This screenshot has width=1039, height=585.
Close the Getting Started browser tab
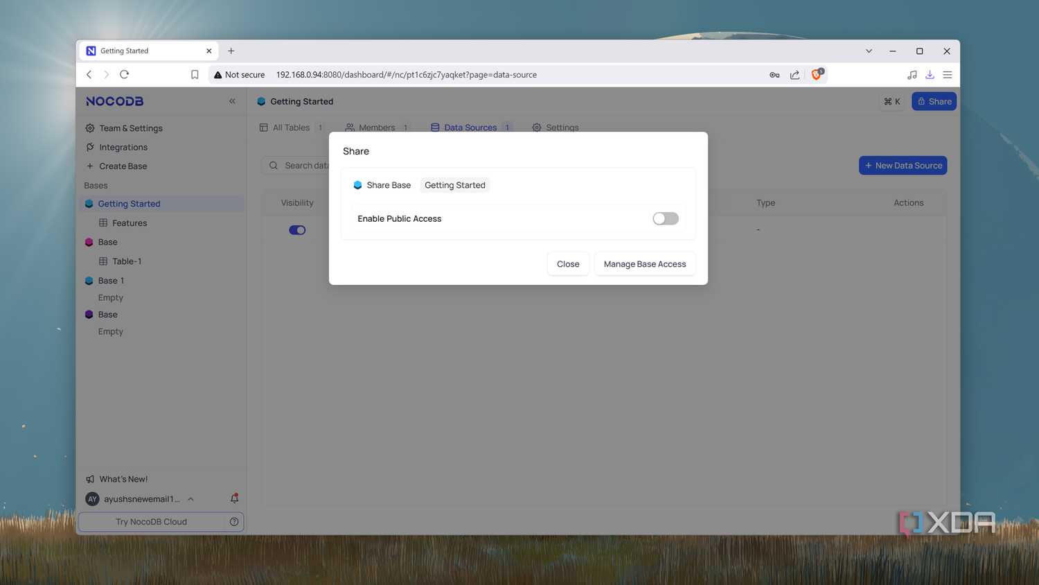(x=208, y=51)
